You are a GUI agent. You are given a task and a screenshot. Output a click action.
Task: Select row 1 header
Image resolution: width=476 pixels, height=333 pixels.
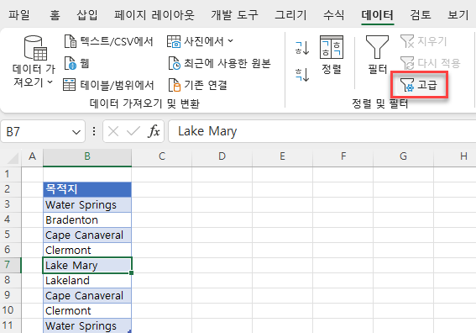click(x=11, y=174)
